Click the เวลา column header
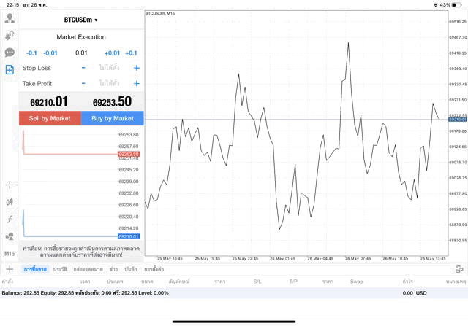This screenshot has height=326, width=468. coord(86,282)
